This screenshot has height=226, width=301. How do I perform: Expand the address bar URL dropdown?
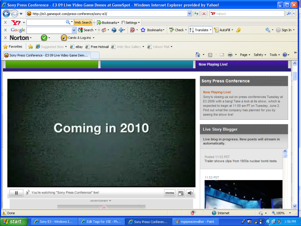[189, 14]
